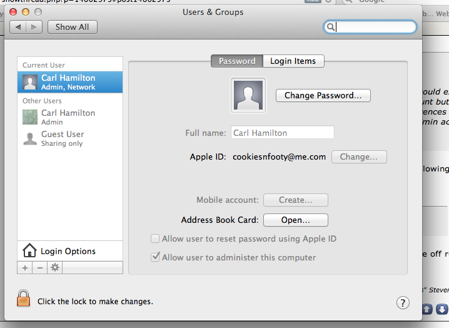Click the Other Users header label
This screenshot has width=449, height=328.
coord(42,101)
